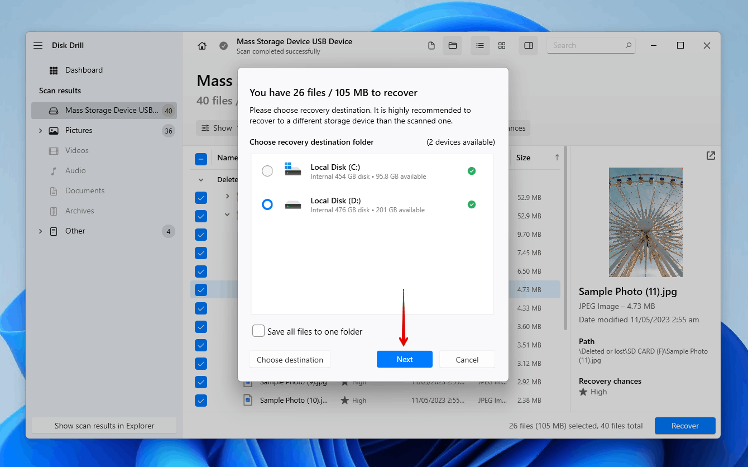Uncheck the checkbox in the 4.73 MB row

tap(201, 290)
